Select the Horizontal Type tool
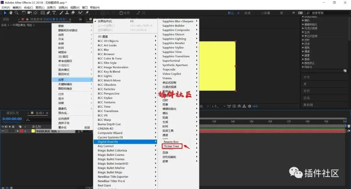This screenshot has height=189, width=351. [54, 13]
